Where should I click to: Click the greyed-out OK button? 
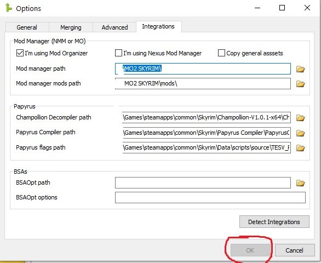pyautogui.click(x=250, y=250)
